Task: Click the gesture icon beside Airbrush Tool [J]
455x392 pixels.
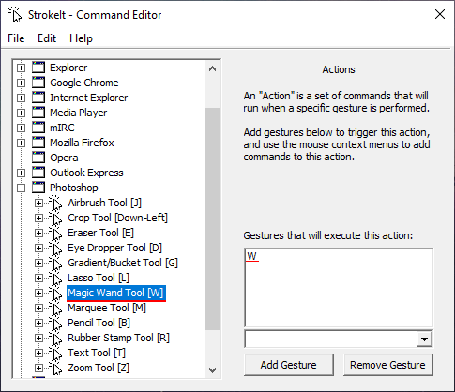Action: pos(56,203)
